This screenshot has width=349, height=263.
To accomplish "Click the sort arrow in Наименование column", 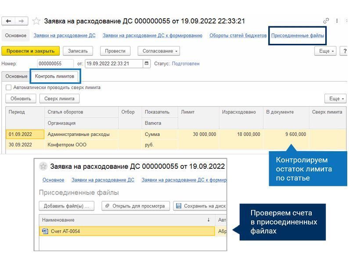I will click(209, 220).
